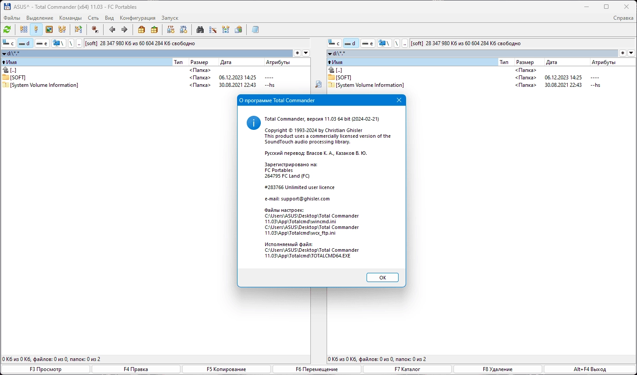Screen dimensions: 637x375
Task: Open multi-rename tool icon
Action: [x=213, y=29]
